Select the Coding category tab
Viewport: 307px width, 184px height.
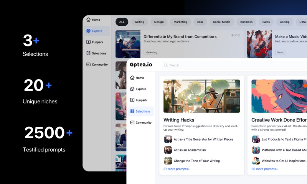click(284, 22)
